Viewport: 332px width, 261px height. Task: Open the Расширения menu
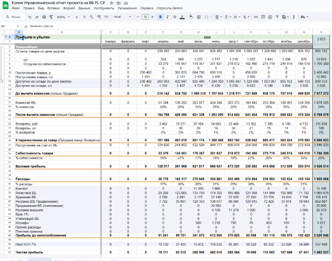coord(127,8)
